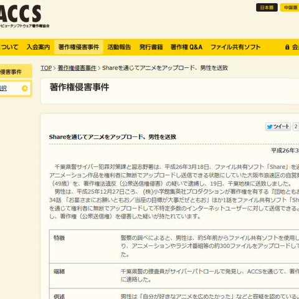
Task: Follow the 著作権侵害事件 breadcrumb link
Action: tap(77, 68)
